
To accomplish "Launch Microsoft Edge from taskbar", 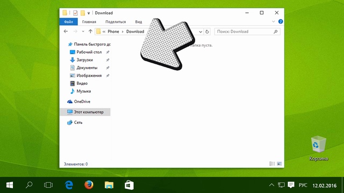I will click(x=69, y=185).
